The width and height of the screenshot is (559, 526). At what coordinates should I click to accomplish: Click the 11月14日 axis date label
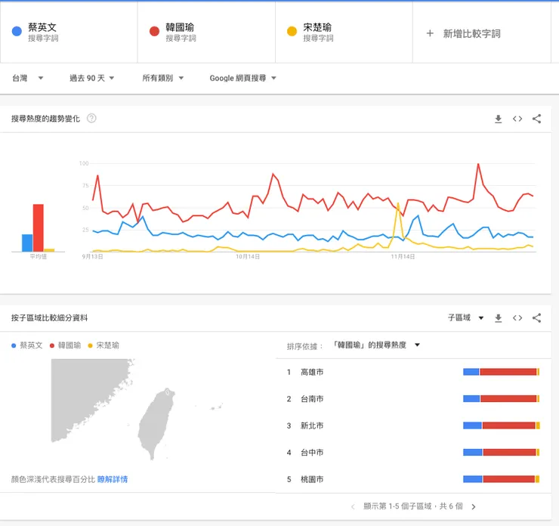[403, 257]
